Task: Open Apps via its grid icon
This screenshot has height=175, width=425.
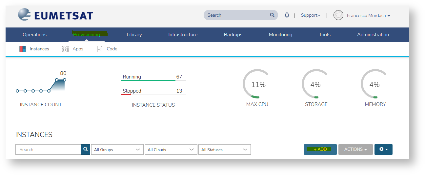Action: point(65,49)
